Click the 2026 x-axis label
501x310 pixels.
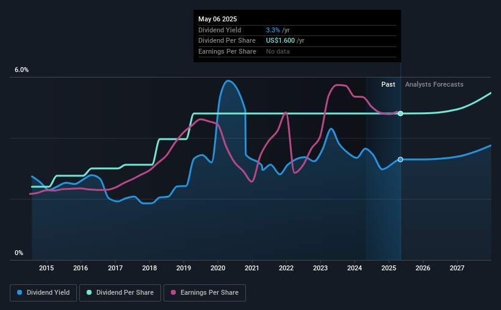(423, 268)
